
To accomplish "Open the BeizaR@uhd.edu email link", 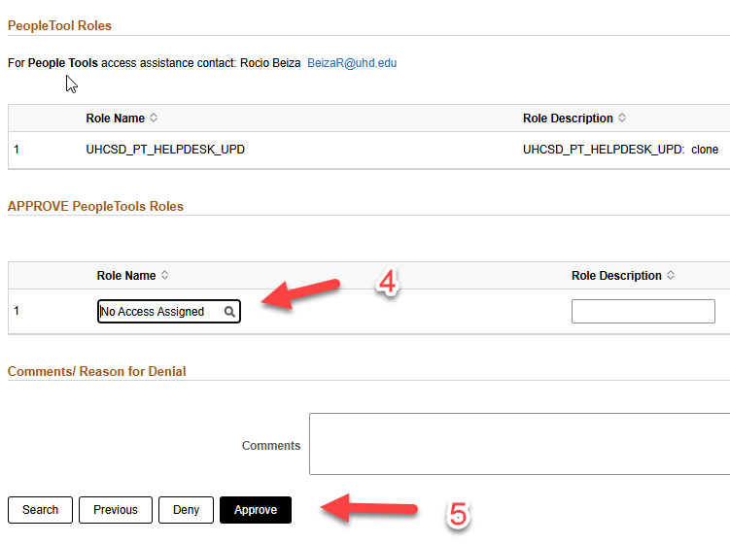I will tap(352, 63).
